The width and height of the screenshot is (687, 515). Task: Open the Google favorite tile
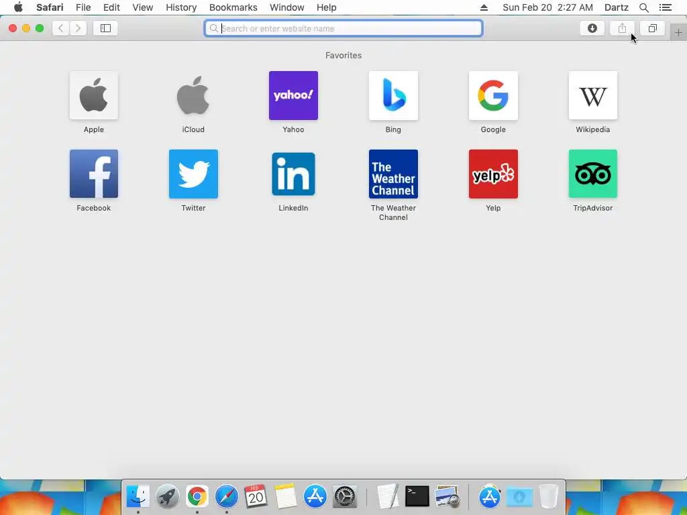[x=493, y=95]
